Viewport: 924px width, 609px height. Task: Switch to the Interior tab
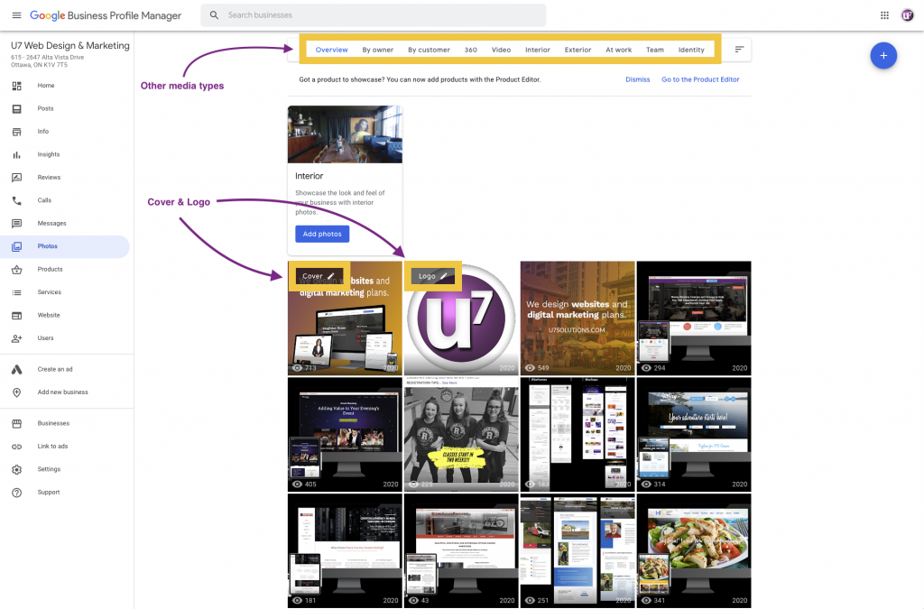coord(538,50)
